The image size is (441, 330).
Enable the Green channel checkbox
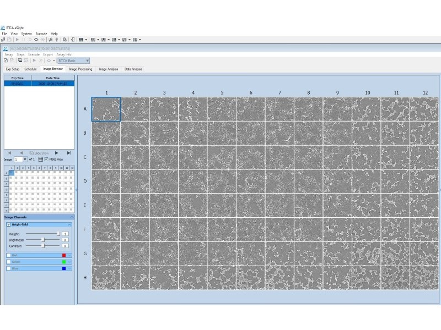tap(9, 262)
